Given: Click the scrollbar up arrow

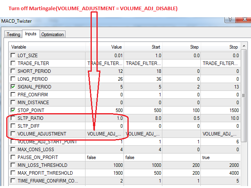Looking at the screenshot, I should tap(244, 46).
